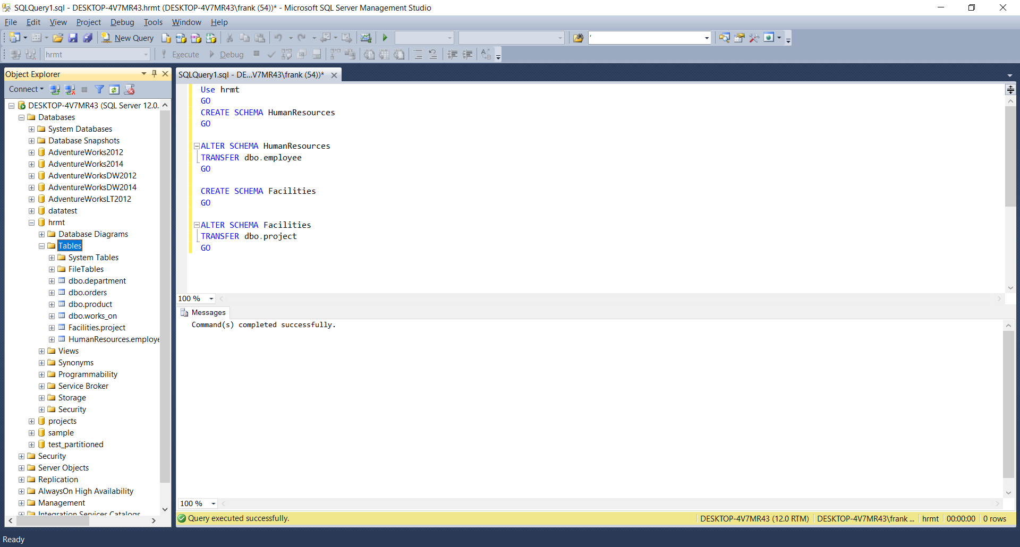Collapse the ALTER SCHEMA Facilities code block
Viewport: 1020px width, 547px height.
pos(197,225)
